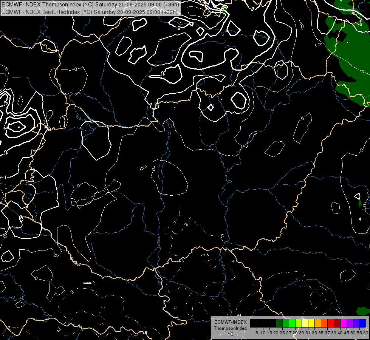The image size is (370, 340).
Task: Click the legend's ECMWF-INDEX label text
Action: point(230,322)
